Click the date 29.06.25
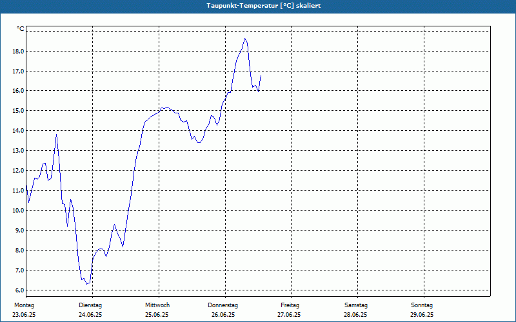Viewport: 516px width, 322px height. (422, 315)
